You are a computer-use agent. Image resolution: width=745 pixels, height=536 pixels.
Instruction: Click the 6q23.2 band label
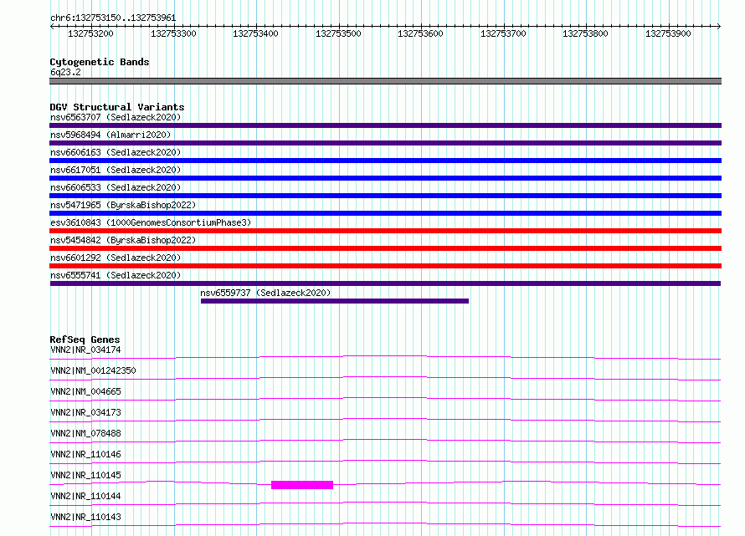click(x=65, y=72)
